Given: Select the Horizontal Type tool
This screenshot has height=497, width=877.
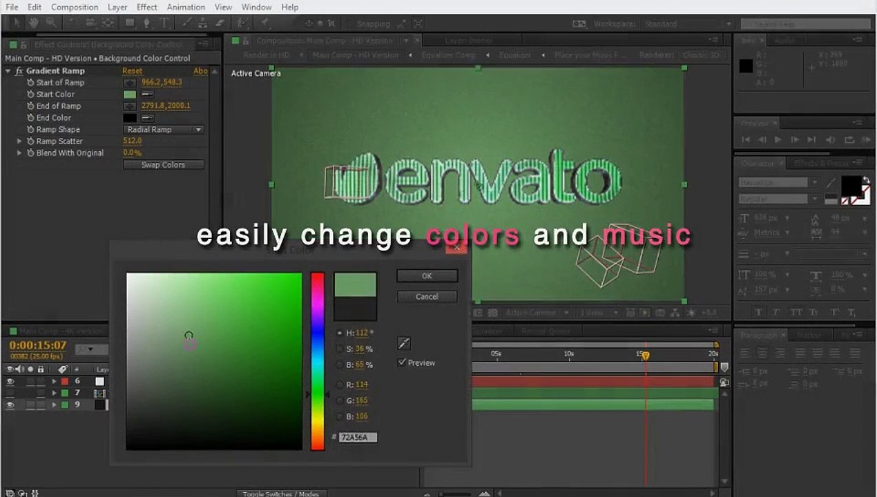Looking at the screenshot, I should (x=164, y=23).
